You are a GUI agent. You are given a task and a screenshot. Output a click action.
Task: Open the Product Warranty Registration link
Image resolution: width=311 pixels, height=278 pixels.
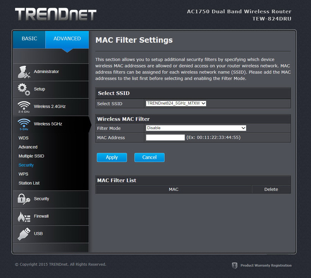click(266, 265)
